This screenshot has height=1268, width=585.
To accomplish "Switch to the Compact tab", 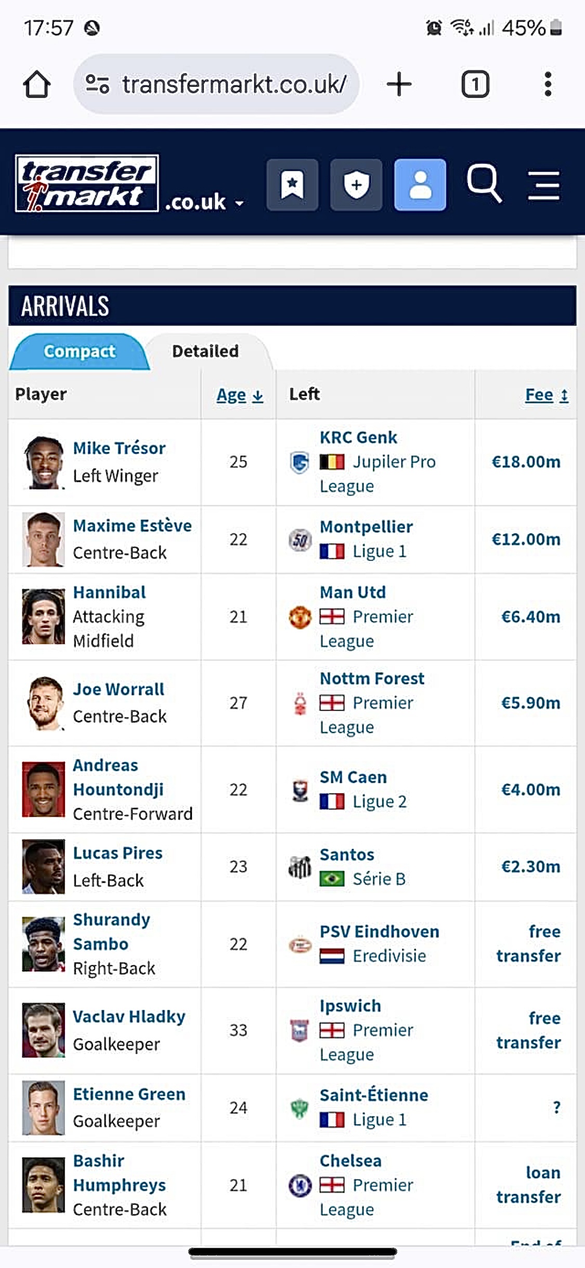I will (80, 351).
